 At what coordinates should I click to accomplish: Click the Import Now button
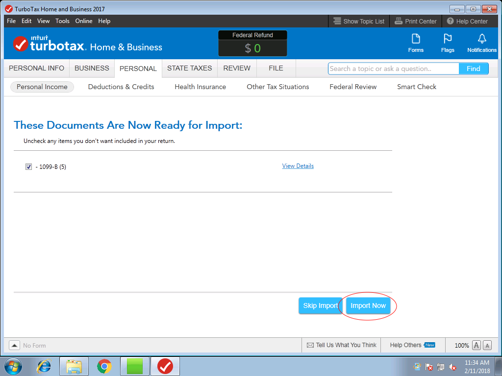coord(368,305)
